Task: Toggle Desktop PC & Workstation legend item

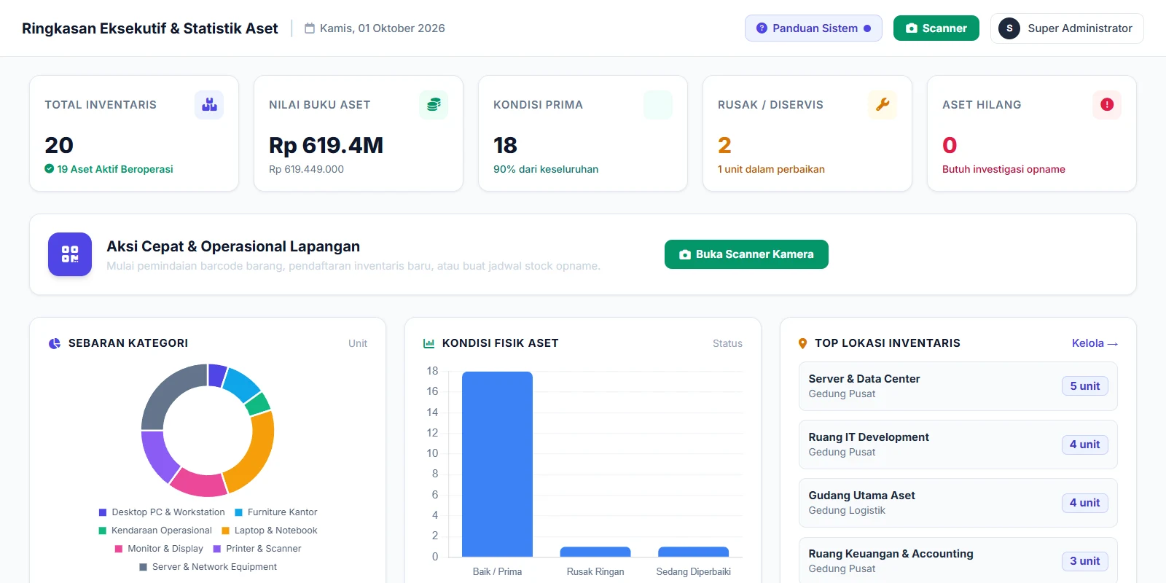Action: (162, 512)
